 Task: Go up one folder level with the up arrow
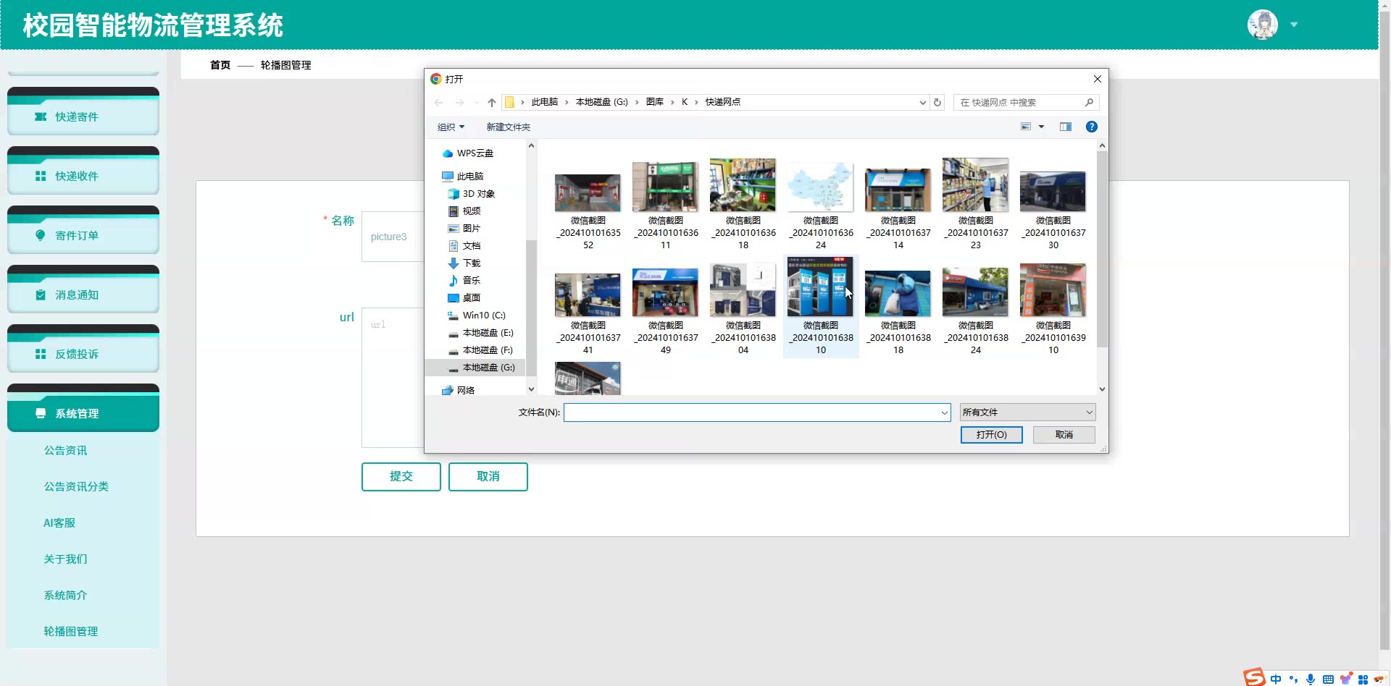[492, 103]
